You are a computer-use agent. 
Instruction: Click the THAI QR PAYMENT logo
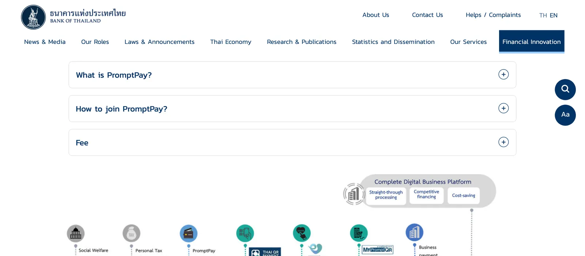pyautogui.click(x=265, y=252)
